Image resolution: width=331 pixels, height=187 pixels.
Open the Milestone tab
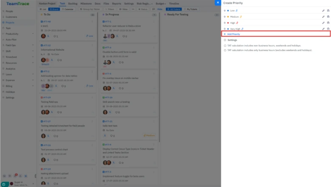click(86, 3)
